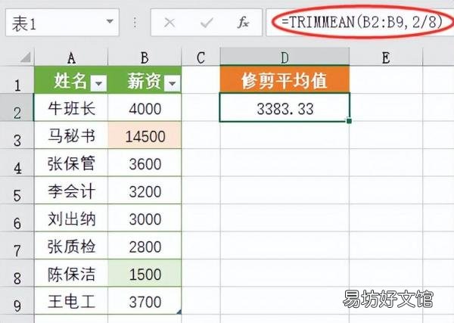
Task: Select the cell 张质检
Action: pos(71,245)
